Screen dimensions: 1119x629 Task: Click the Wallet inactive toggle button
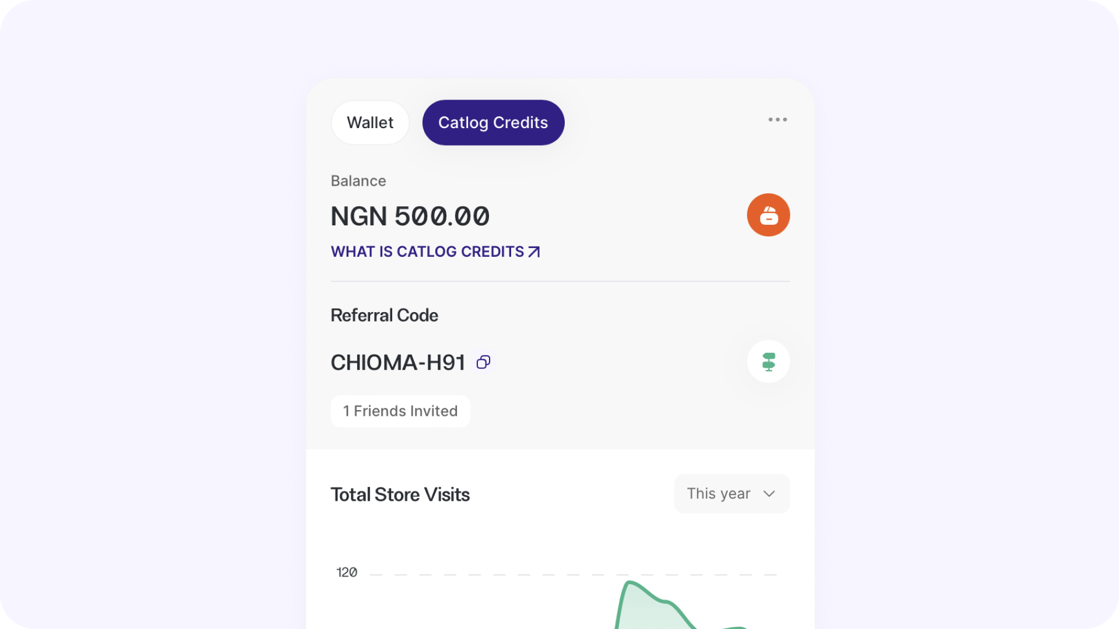pyautogui.click(x=370, y=122)
